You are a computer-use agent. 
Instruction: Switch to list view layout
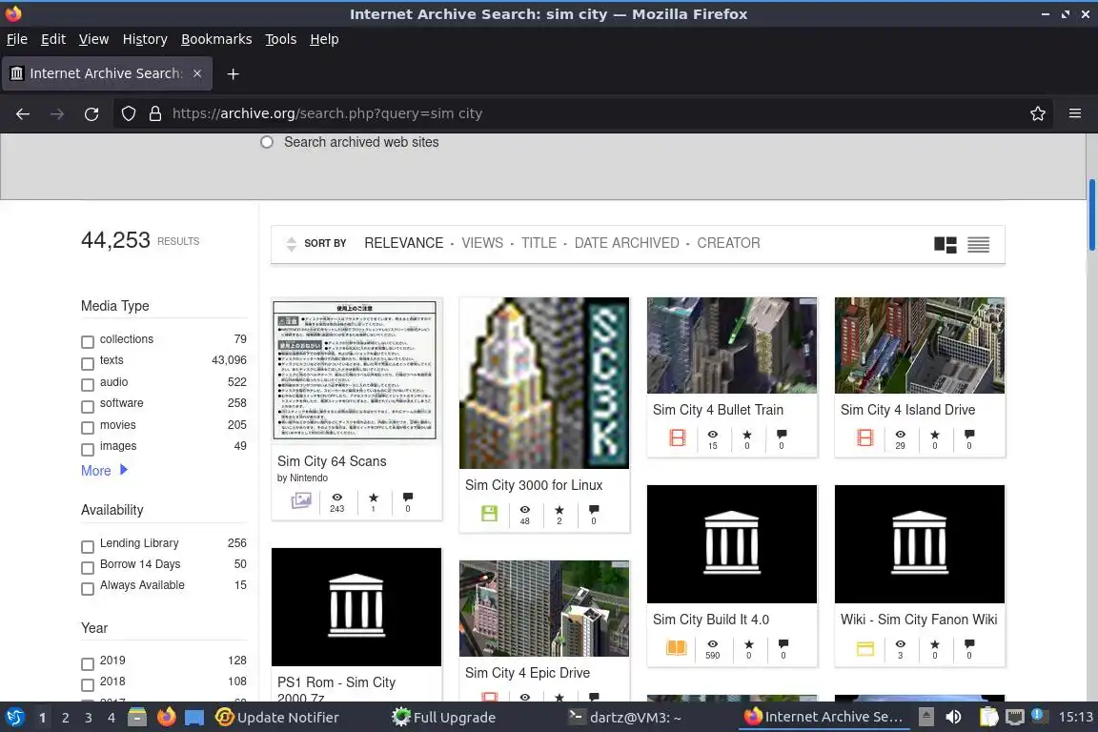point(978,244)
